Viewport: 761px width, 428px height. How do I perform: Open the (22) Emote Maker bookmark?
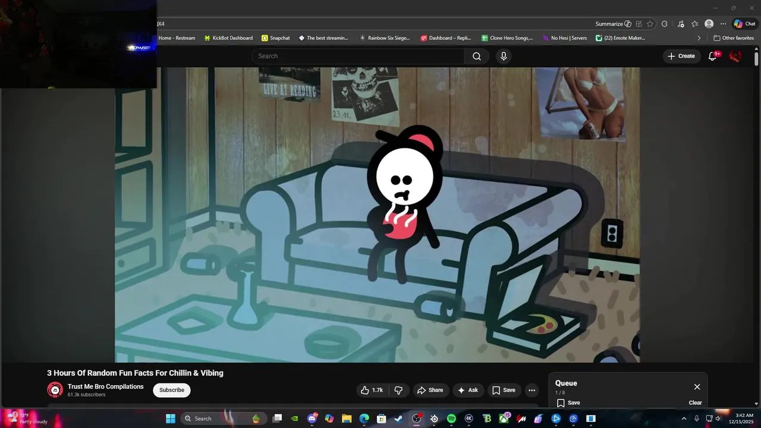[x=620, y=38]
